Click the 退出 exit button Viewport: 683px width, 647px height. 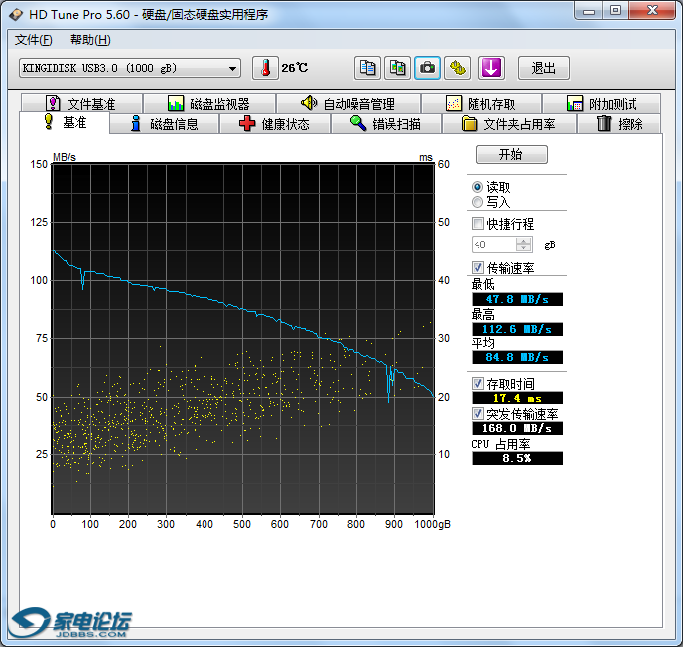click(544, 68)
